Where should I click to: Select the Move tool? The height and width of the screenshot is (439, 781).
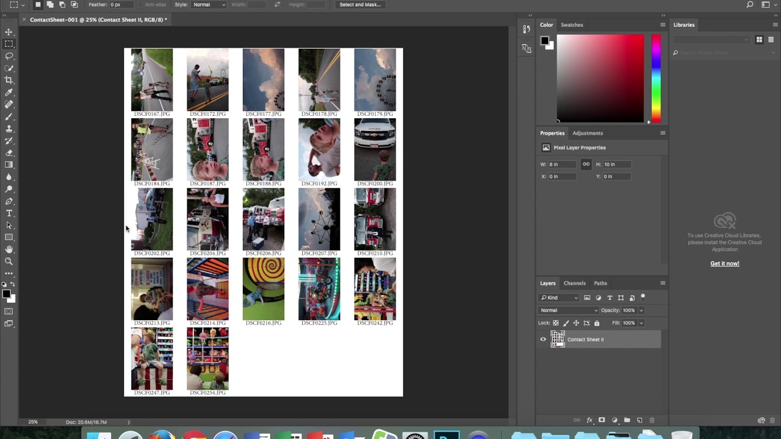9,32
